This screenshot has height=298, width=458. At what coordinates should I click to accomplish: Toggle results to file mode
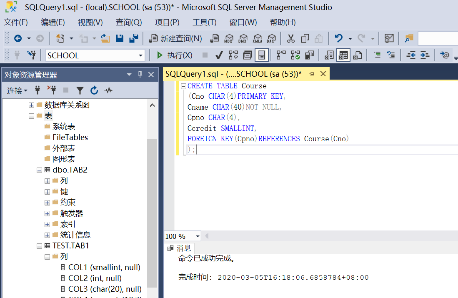tap(358, 55)
